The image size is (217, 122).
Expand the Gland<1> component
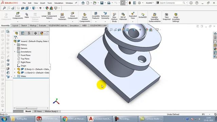click(15, 73)
